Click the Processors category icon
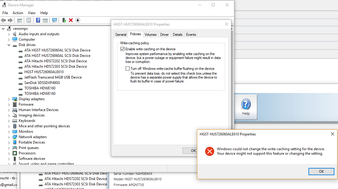The height and width of the screenshot is (189, 338). coord(15,153)
